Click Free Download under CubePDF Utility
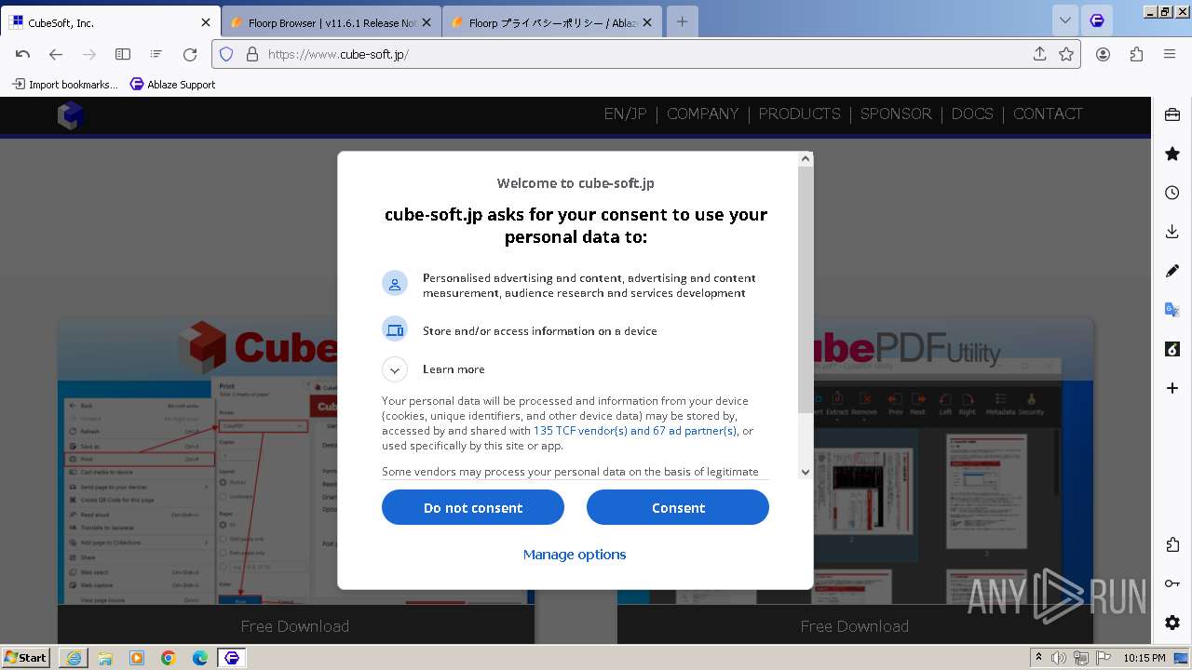The width and height of the screenshot is (1192, 670). [x=855, y=626]
